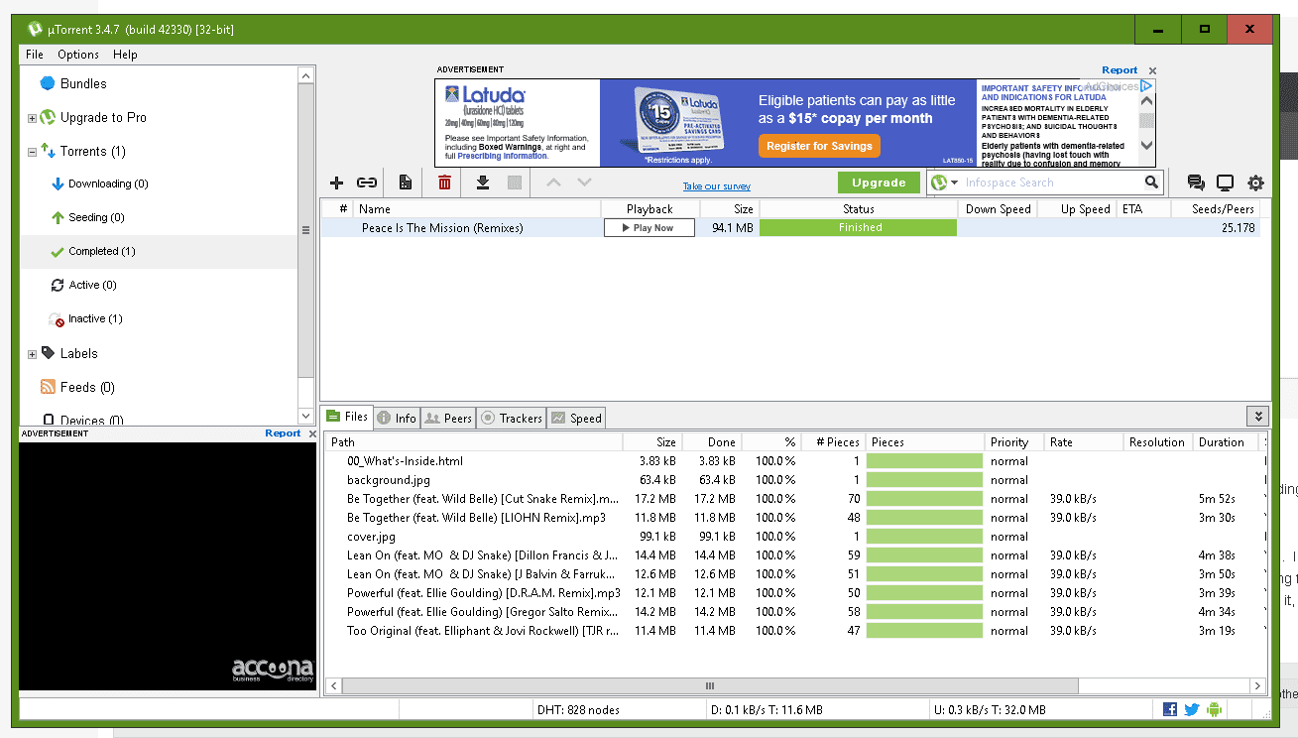Select Inactive (1) category

[x=95, y=318]
